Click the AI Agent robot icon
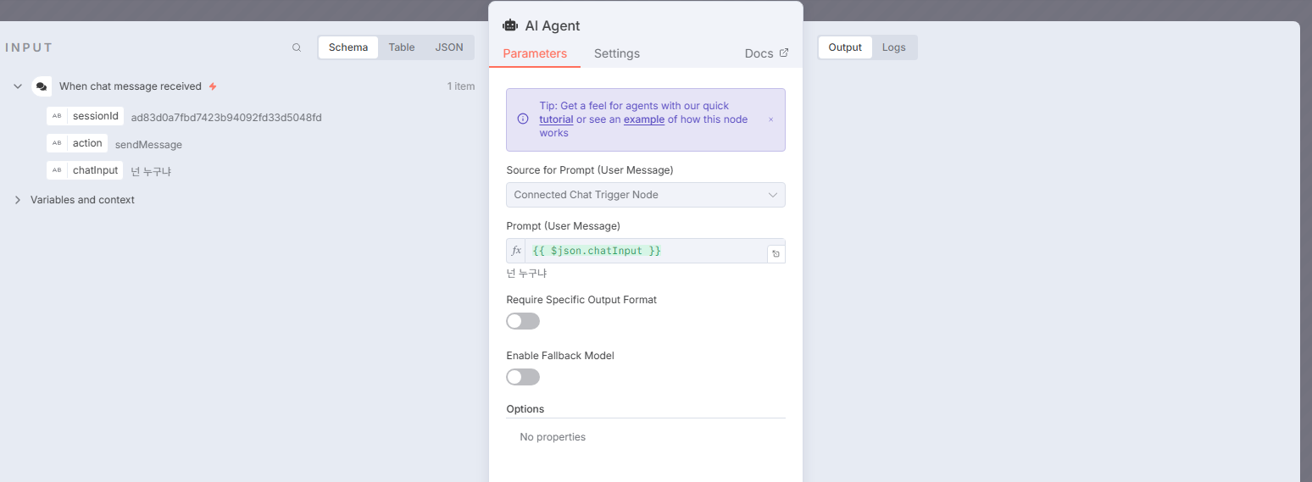Viewport: 1312px width, 482px height. pyautogui.click(x=510, y=25)
